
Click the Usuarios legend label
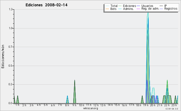(147, 6)
